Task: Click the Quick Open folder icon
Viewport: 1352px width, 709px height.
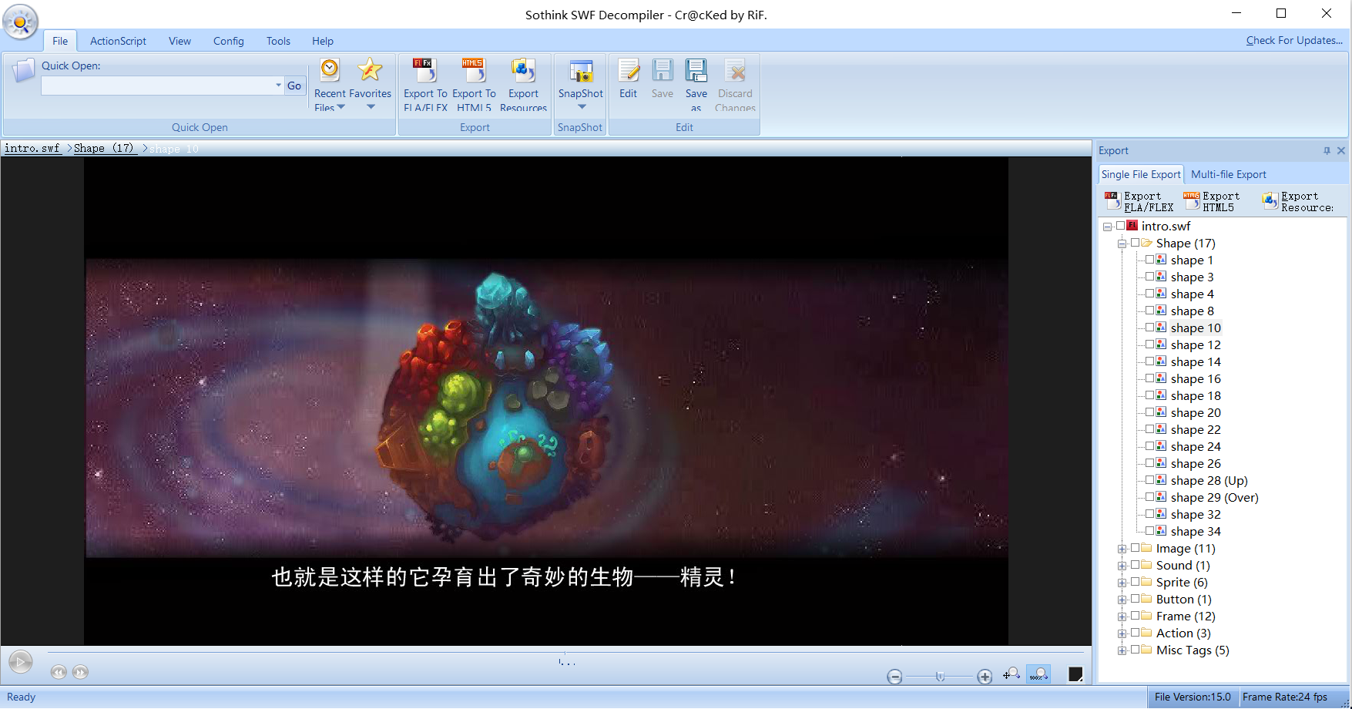Action: point(23,71)
